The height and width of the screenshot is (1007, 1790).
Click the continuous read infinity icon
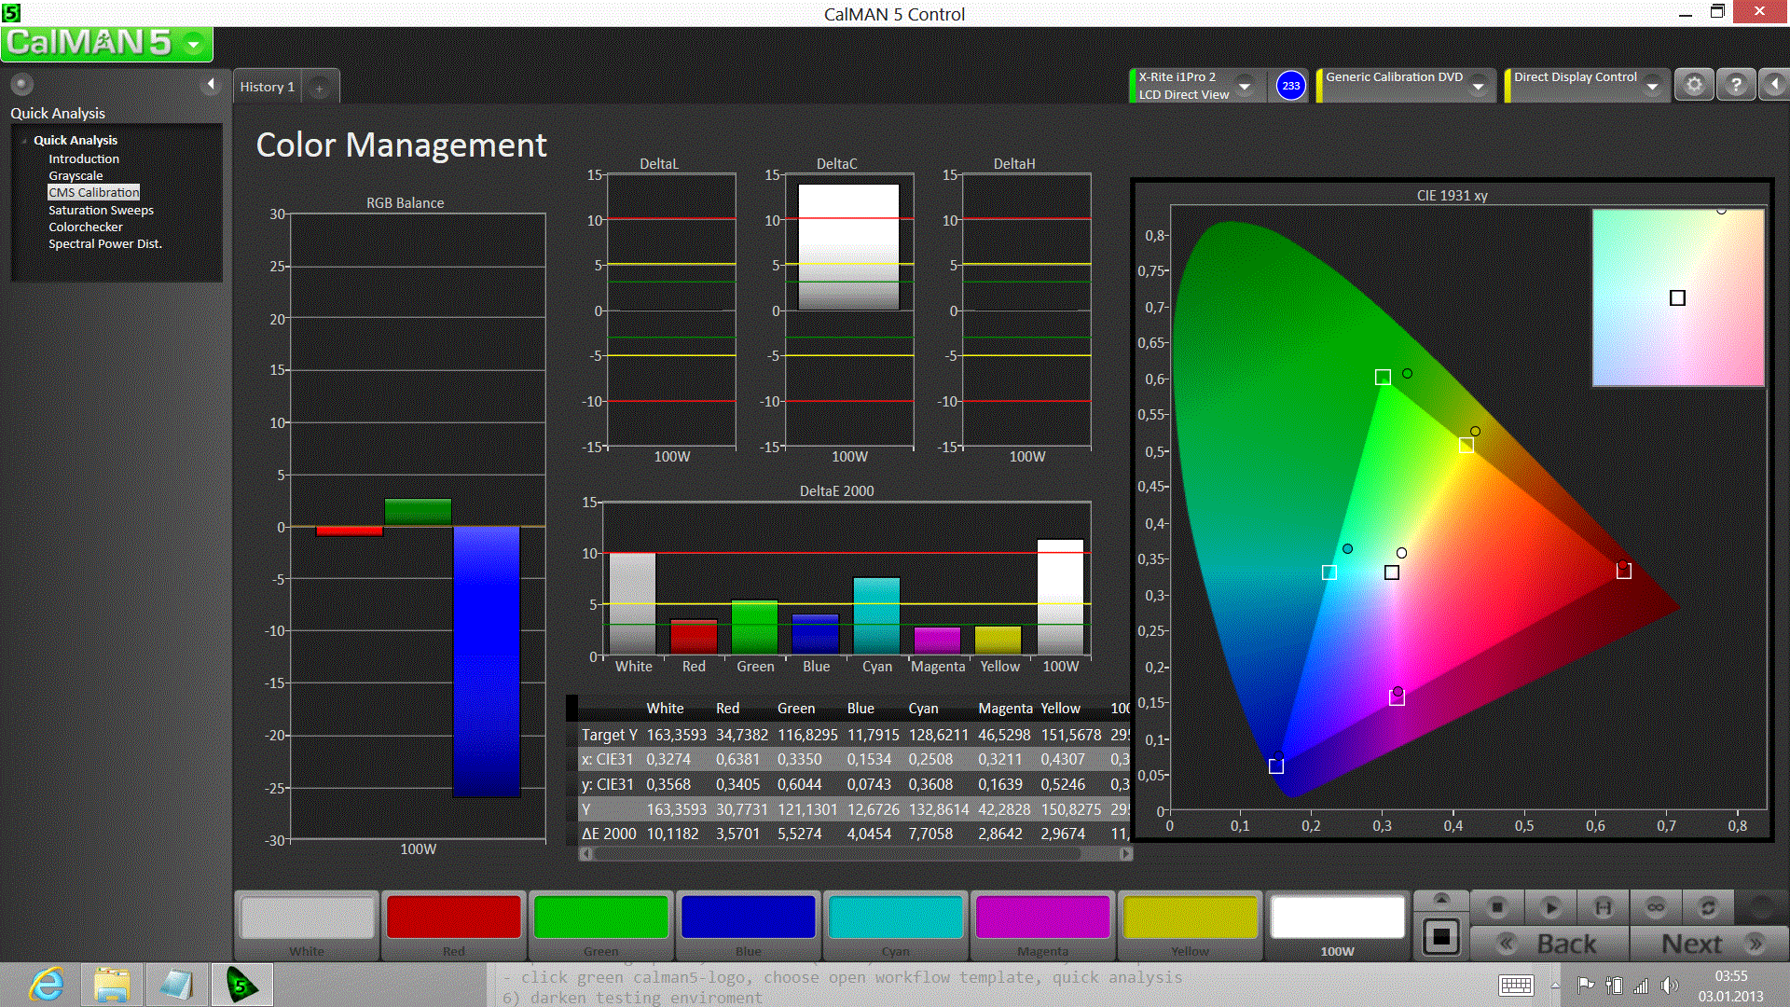[x=1656, y=906]
